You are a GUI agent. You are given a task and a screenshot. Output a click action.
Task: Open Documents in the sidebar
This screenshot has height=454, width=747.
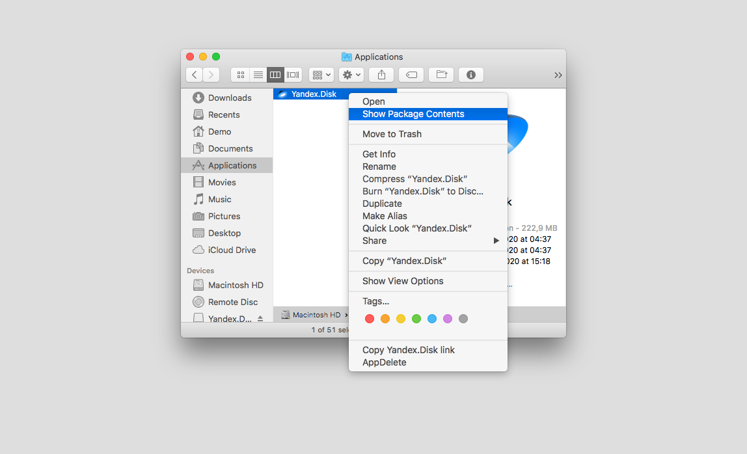coord(226,149)
